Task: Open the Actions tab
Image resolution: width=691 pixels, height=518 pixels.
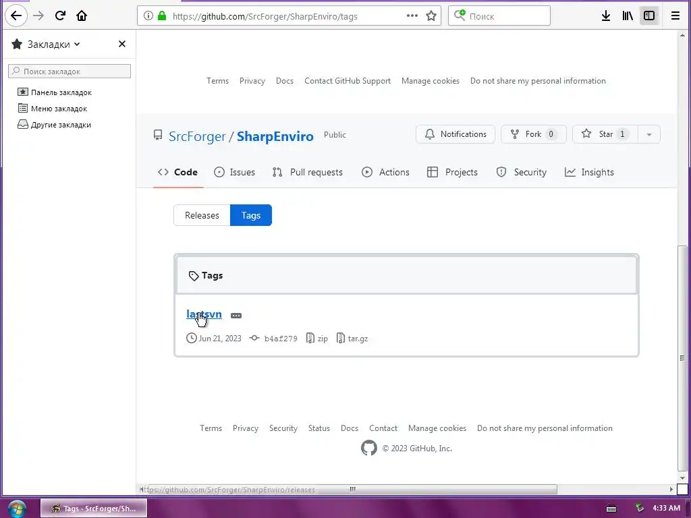Action: click(x=385, y=172)
